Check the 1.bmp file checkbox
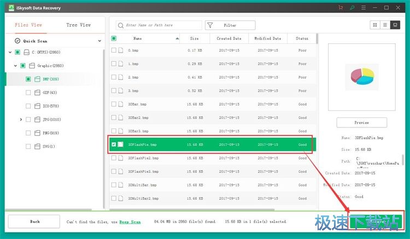The height and width of the screenshot is (239, 410). click(x=114, y=63)
